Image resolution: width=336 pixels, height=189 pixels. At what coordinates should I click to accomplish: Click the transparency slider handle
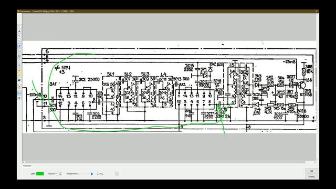[92, 174]
